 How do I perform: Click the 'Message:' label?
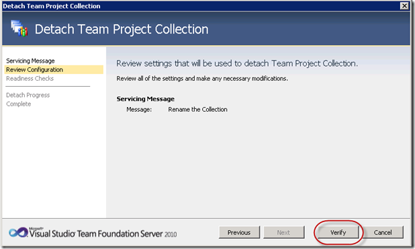point(139,109)
